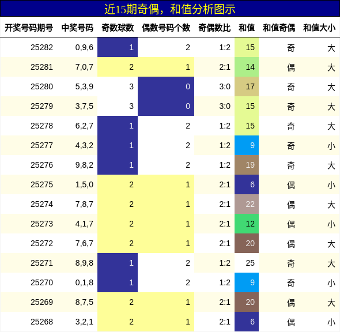Click the 偶 parity label in row 25281
Viewport: 340px width, 332px height.
pos(291,67)
